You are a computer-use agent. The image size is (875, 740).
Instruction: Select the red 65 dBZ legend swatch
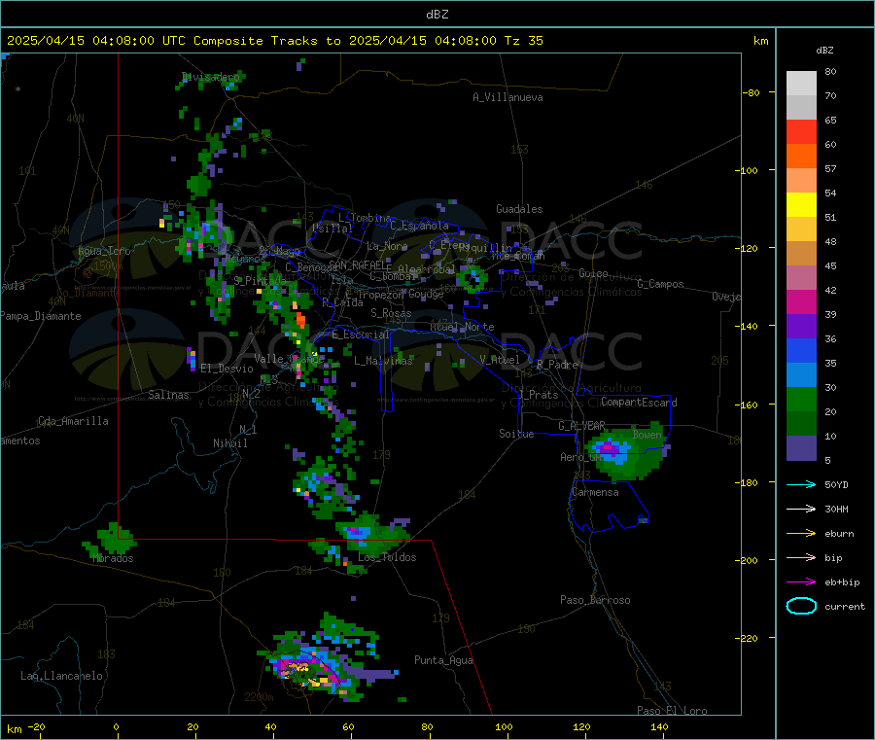(801, 132)
